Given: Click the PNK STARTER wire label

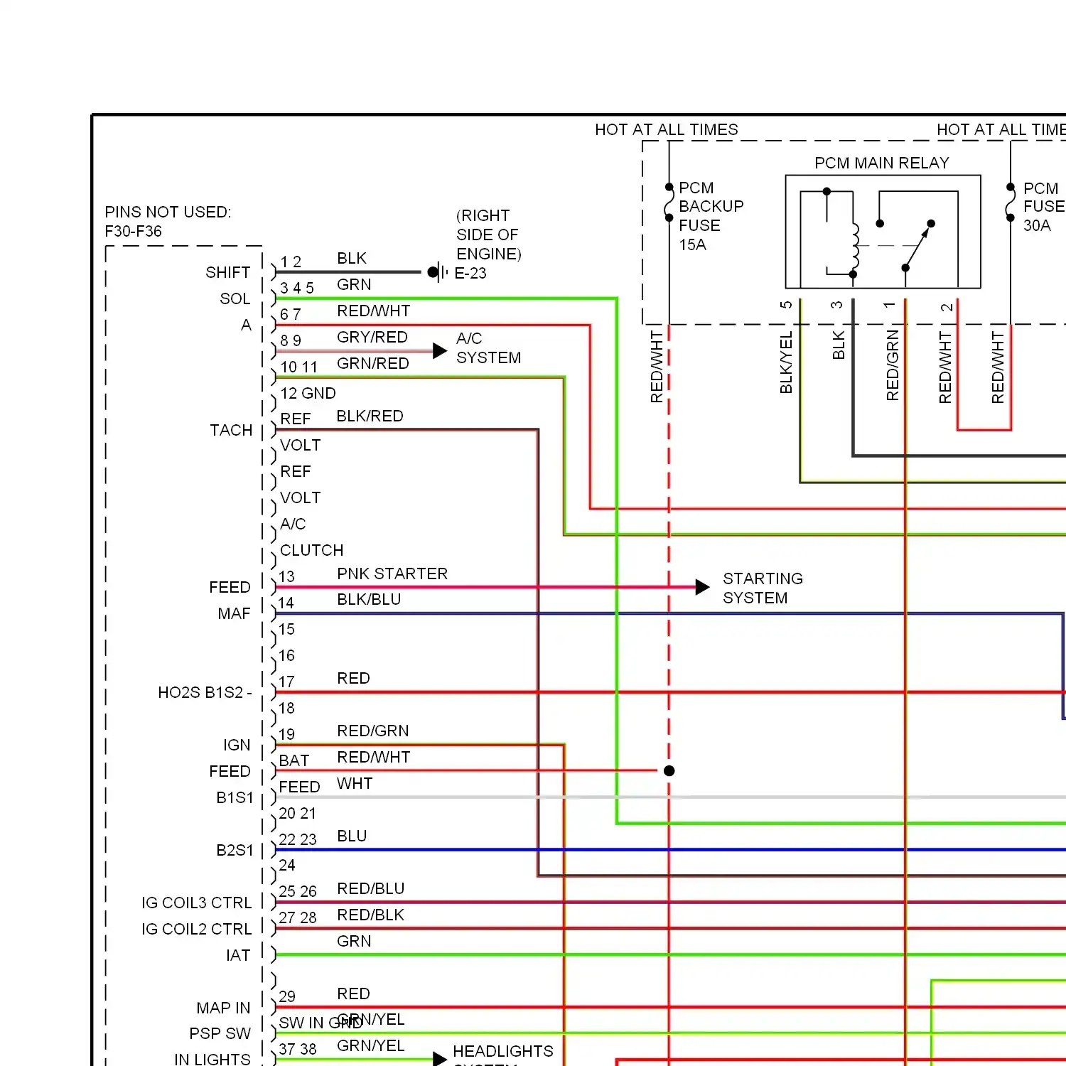Looking at the screenshot, I should coord(392,574).
